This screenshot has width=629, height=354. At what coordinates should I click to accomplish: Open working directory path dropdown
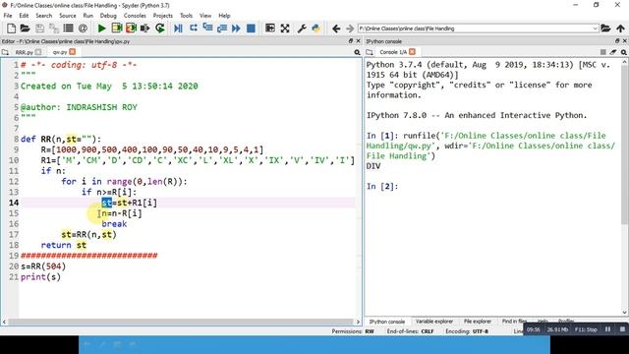[x=595, y=29]
